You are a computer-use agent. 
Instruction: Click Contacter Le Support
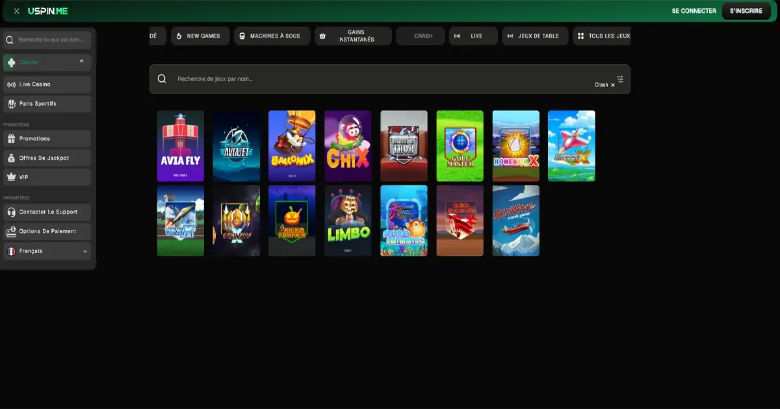tap(47, 212)
